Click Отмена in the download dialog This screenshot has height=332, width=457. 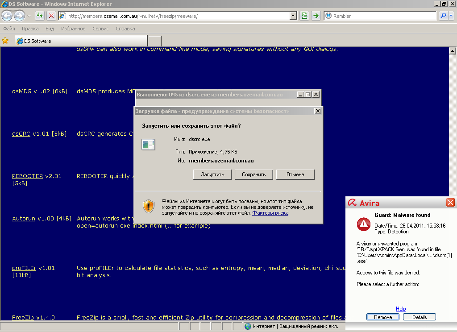point(295,174)
